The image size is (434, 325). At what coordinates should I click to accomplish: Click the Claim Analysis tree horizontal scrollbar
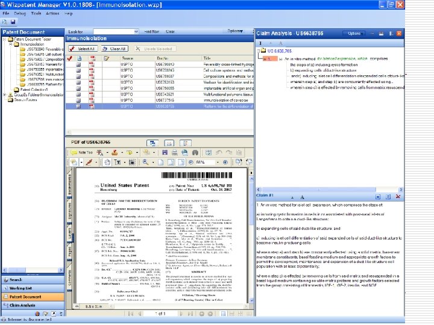pyautogui.click(x=329, y=190)
